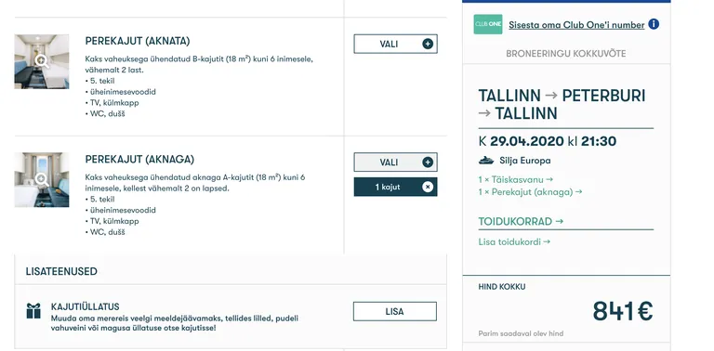Viewport: 714px width, 351px height.
Task: Click the gift icon beside Kajutiüllatus
Action: click(33, 311)
